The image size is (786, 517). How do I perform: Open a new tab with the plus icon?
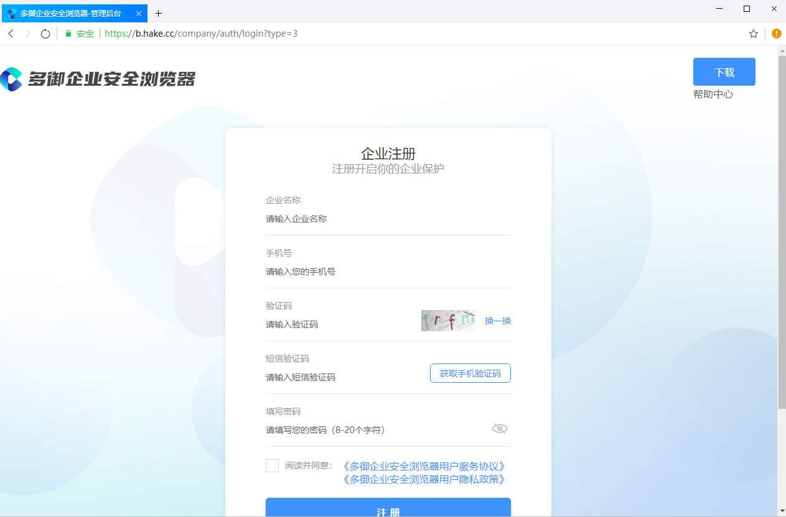(159, 13)
